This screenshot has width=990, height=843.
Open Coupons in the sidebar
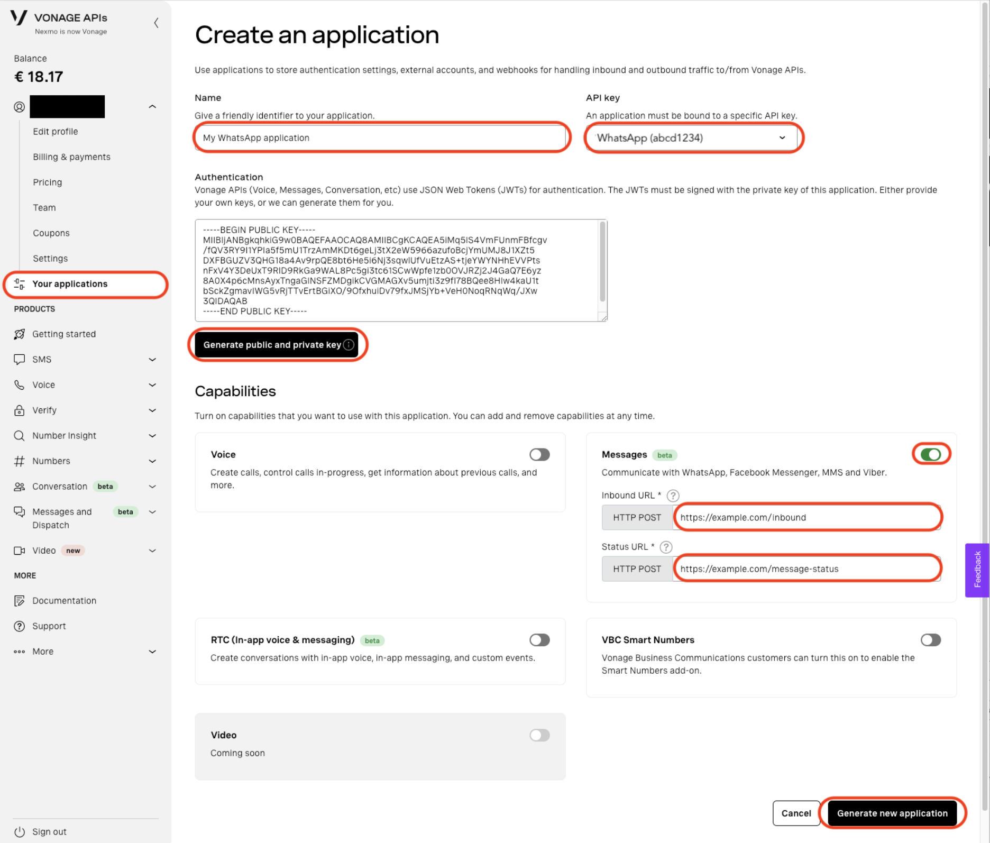tap(51, 233)
